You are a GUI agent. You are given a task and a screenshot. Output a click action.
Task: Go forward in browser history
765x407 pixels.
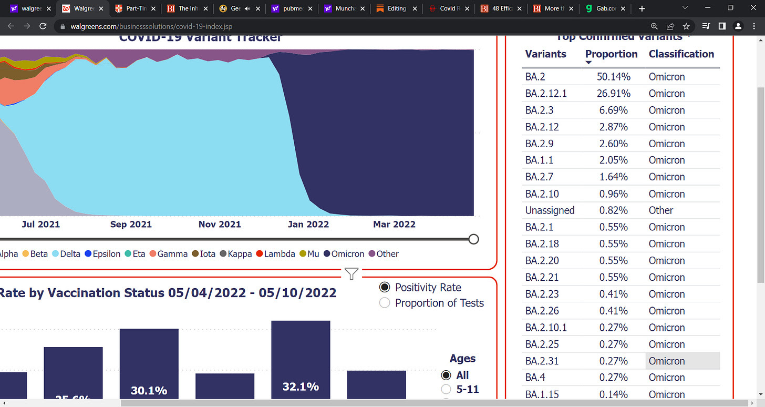pyautogui.click(x=27, y=26)
